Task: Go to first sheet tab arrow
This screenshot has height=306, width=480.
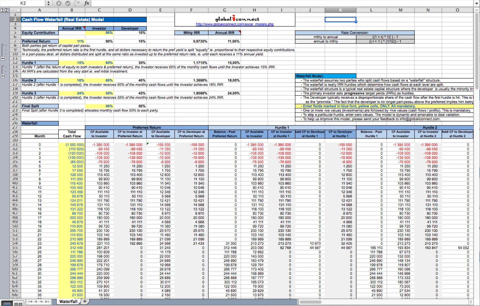Action: [30, 302]
